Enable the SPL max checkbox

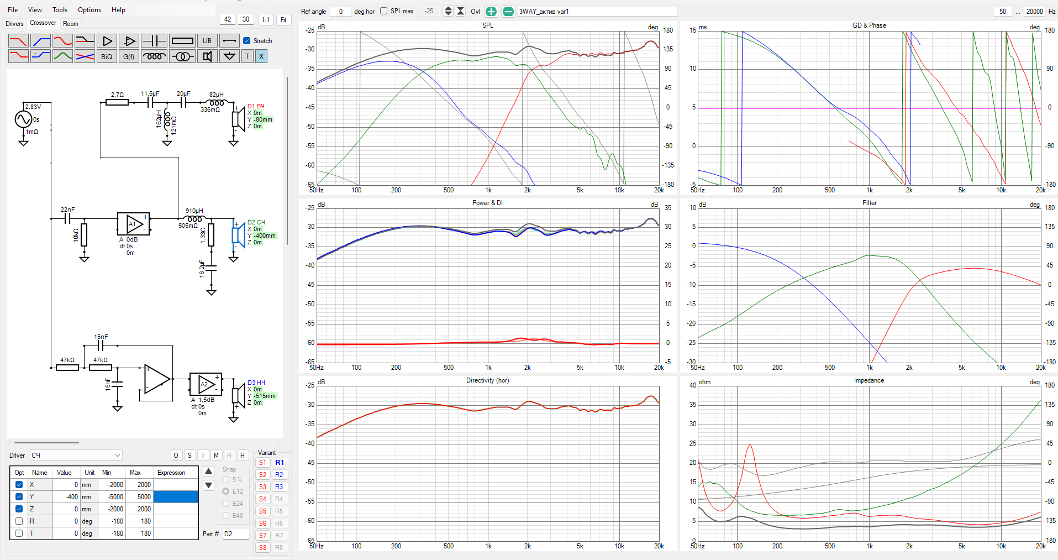[383, 11]
